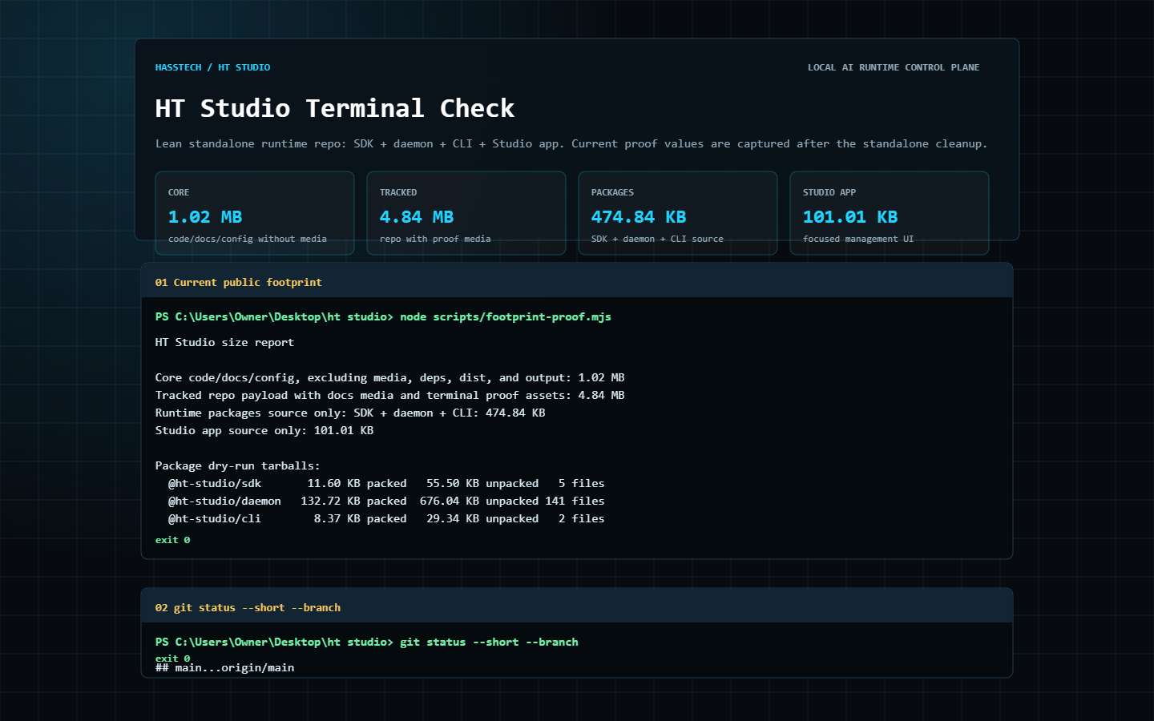This screenshot has height=721, width=1154.
Task: Click the Runtime packages source only line
Action: [350, 413]
